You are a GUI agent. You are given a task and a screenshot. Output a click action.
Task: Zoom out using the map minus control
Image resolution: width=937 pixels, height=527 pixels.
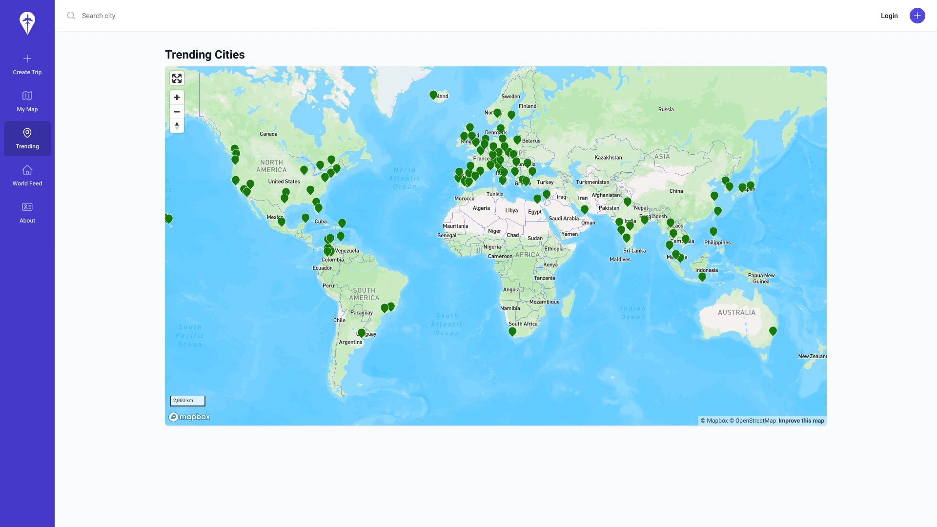pyautogui.click(x=177, y=112)
